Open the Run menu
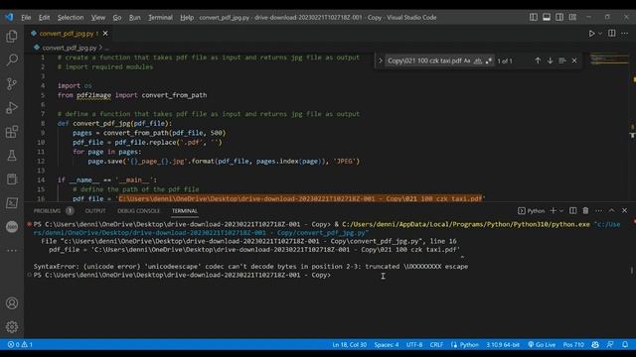Screen dimensions: 636x357 point(135,17)
